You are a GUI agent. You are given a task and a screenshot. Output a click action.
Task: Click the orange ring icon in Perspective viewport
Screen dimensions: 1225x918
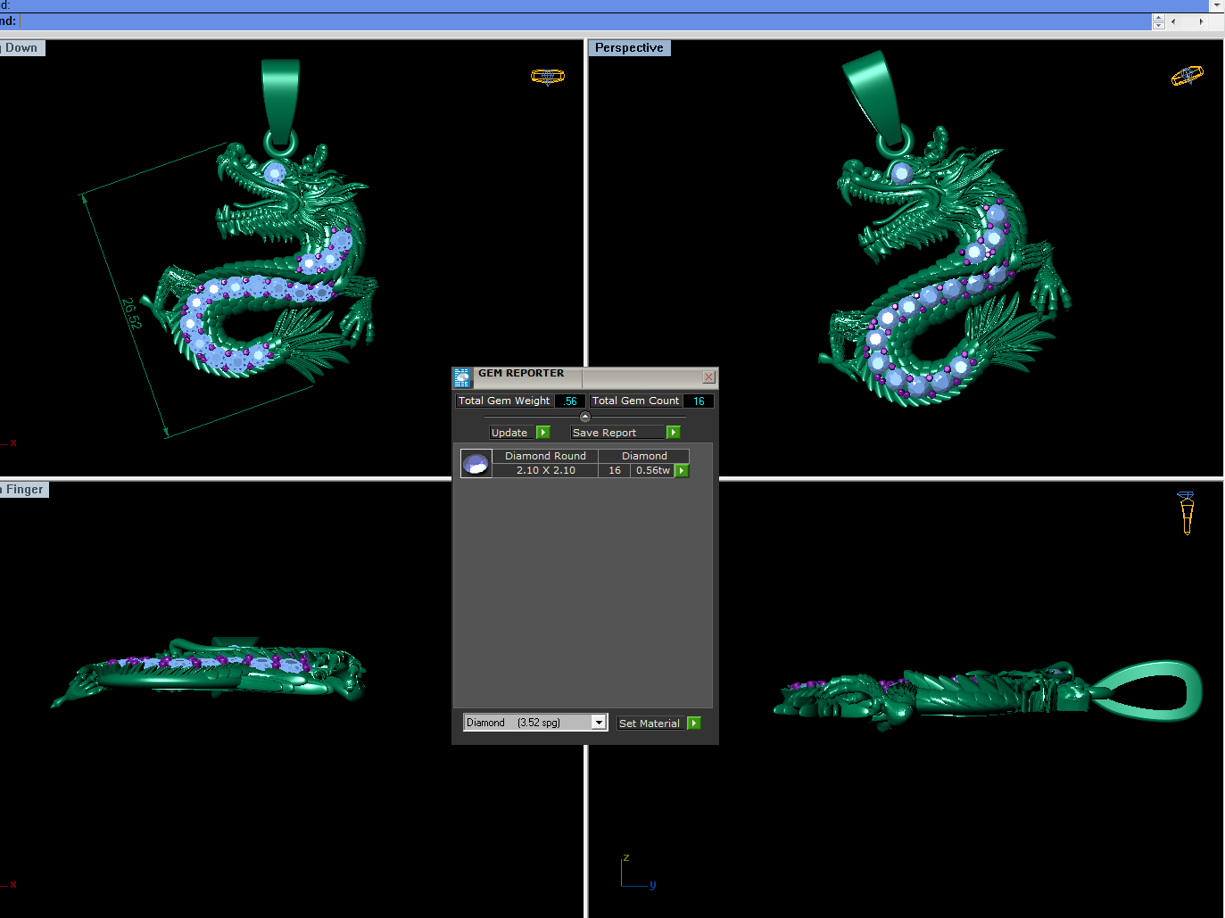coord(1187,77)
